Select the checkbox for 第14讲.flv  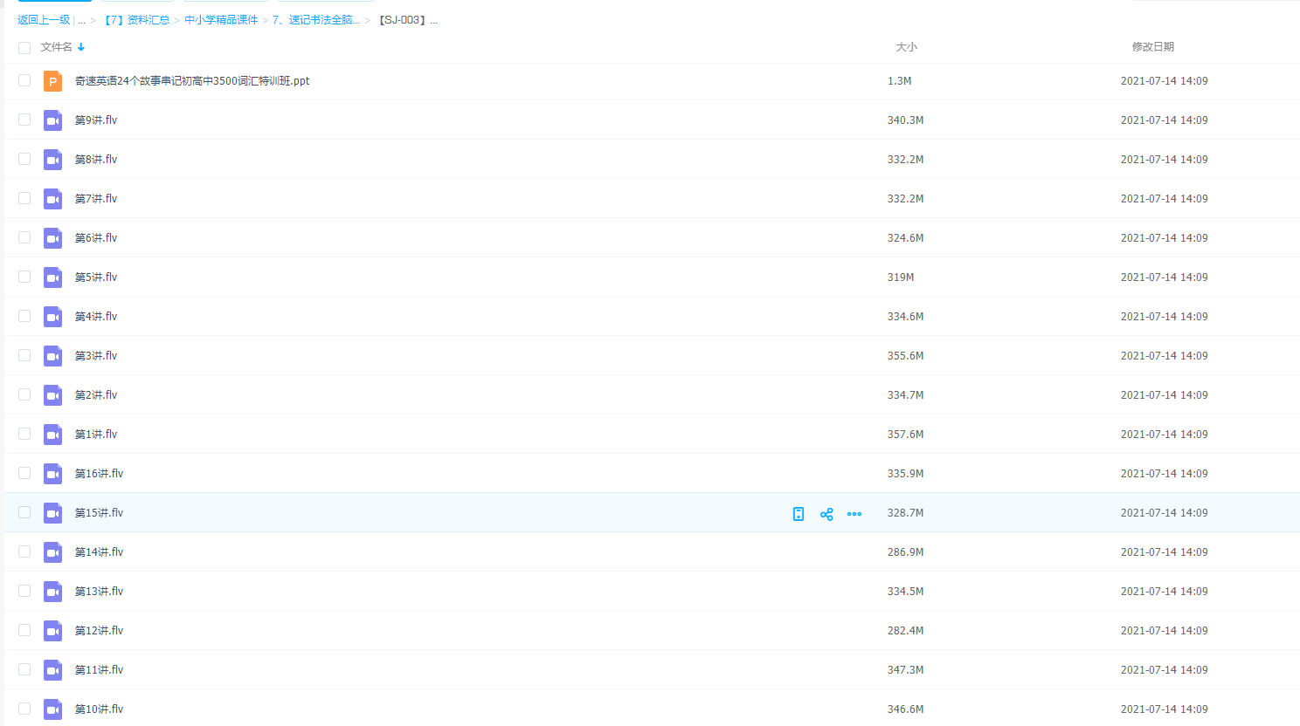pyautogui.click(x=24, y=551)
